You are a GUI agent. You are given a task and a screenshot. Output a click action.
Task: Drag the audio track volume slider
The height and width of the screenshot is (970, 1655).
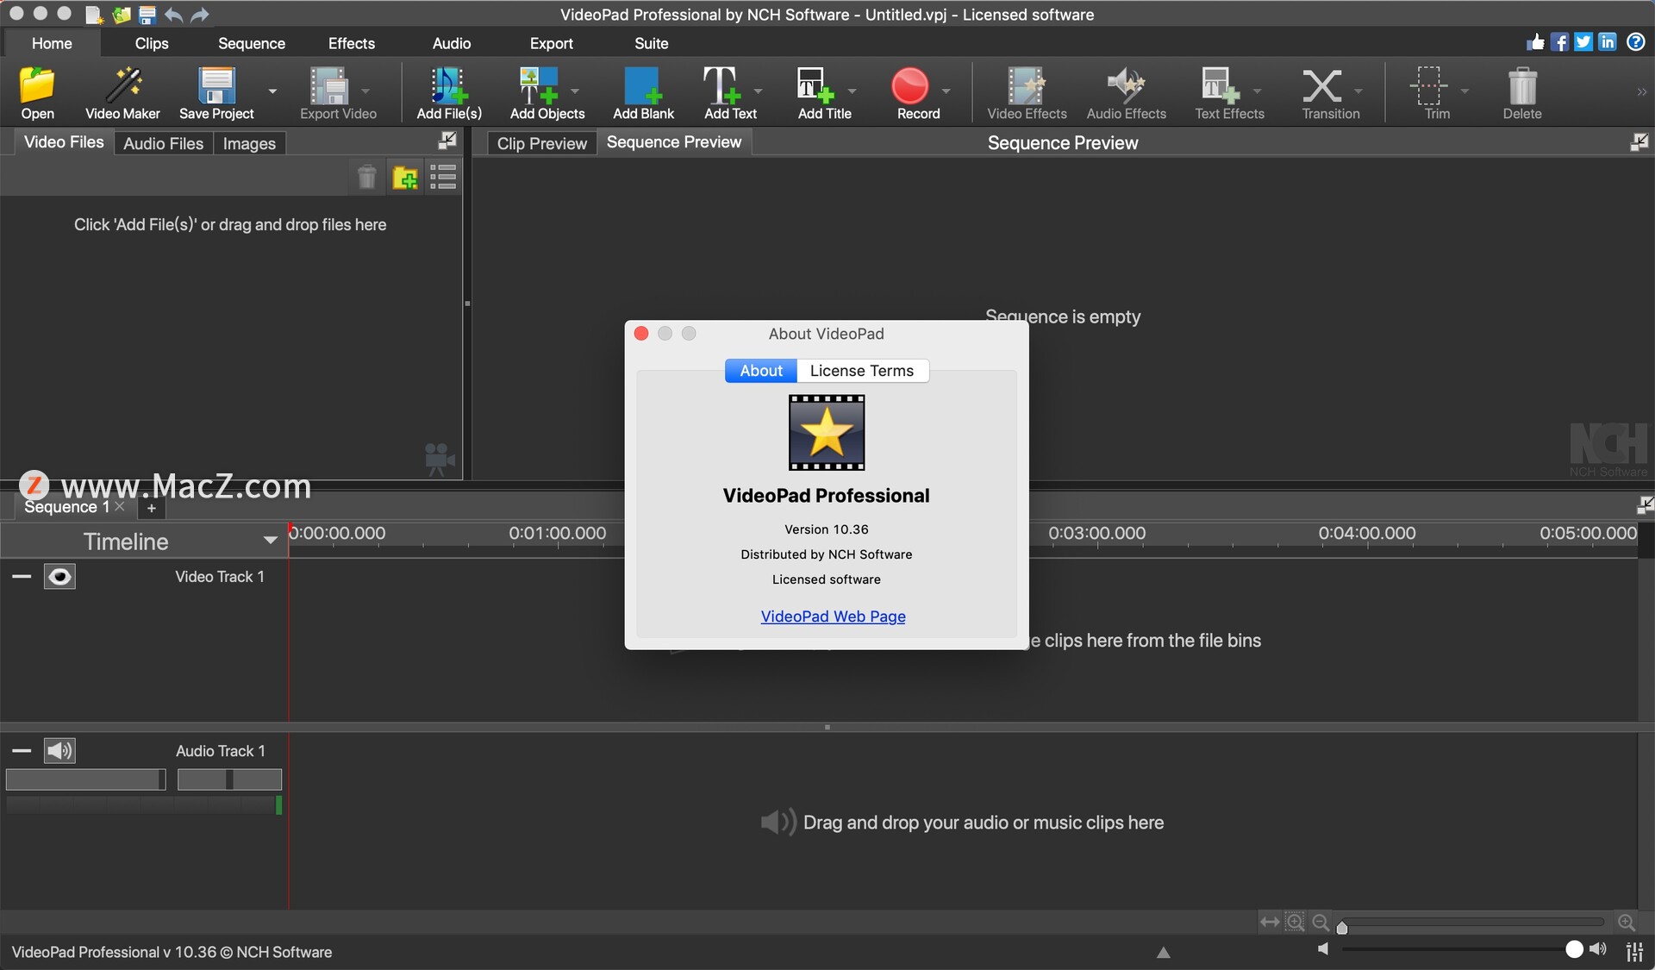point(151,779)
